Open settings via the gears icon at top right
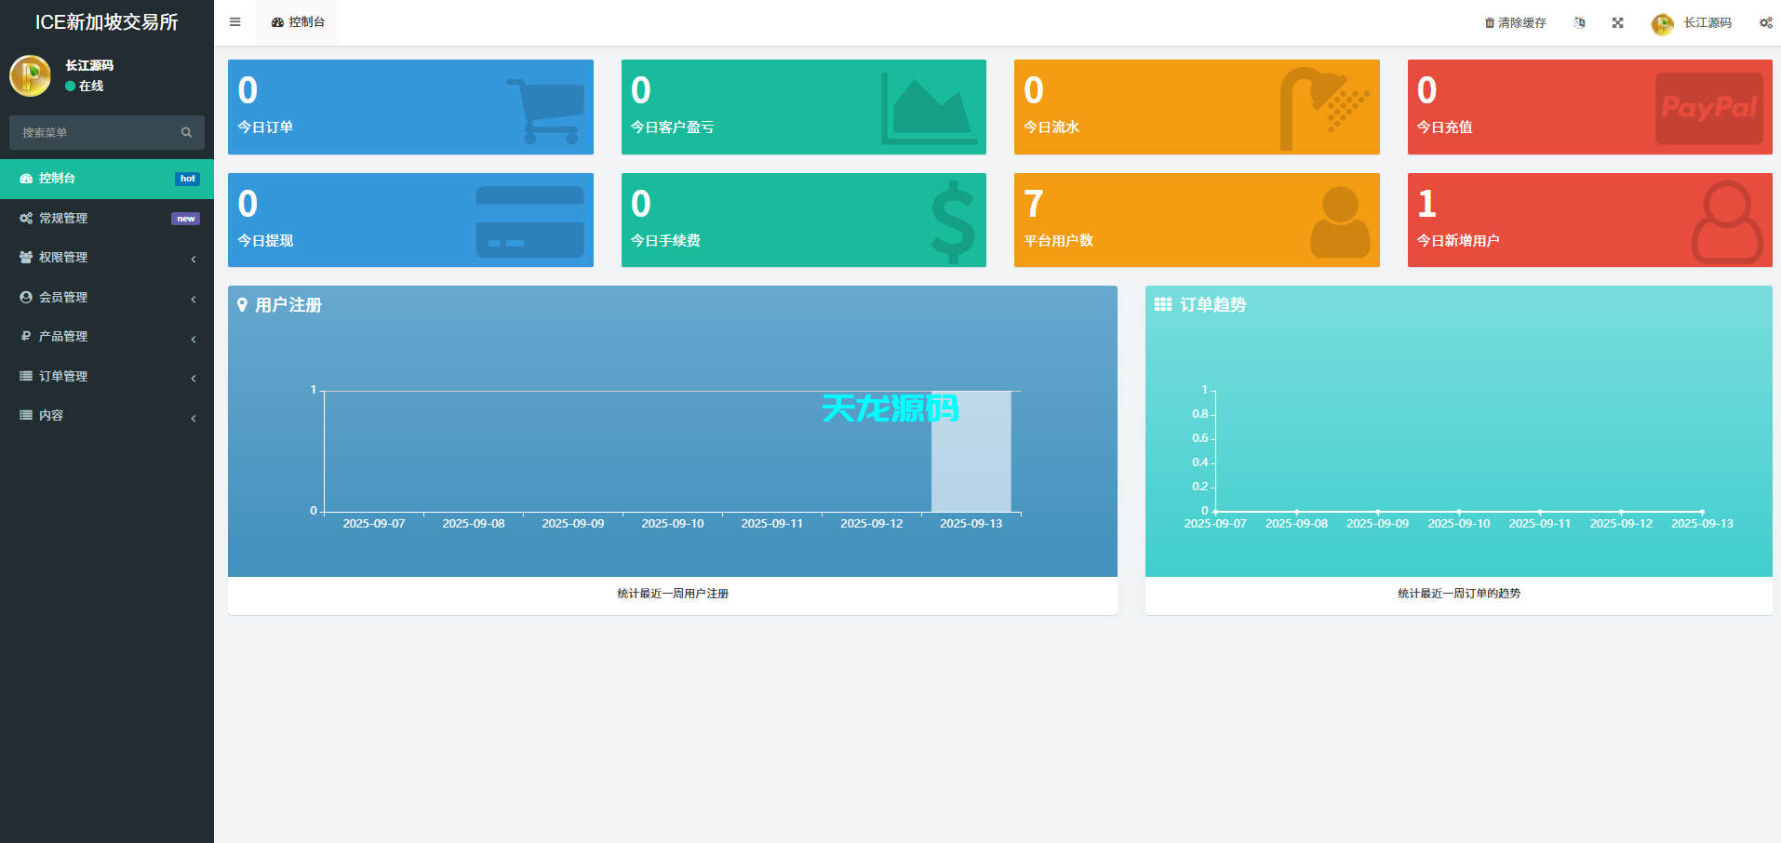This screenshot has height=843, width=1781. 1765,22
